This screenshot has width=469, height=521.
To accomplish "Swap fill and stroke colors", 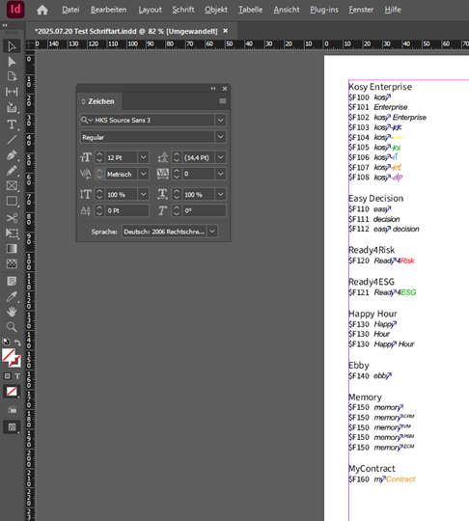I will 17,343.
